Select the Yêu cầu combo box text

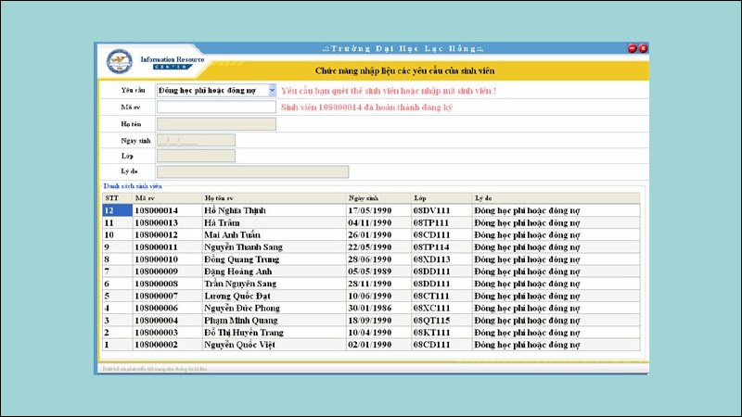(211, 91)
